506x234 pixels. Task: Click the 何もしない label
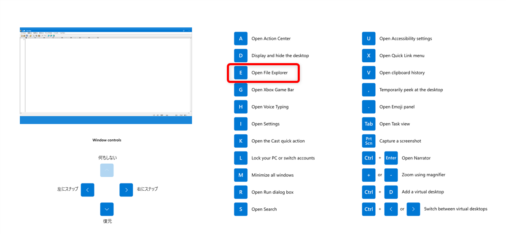click(108, 158)
